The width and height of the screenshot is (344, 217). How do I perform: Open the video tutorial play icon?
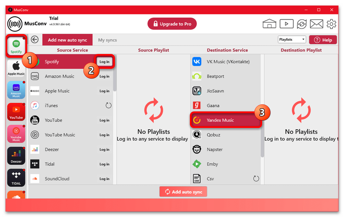(287, 24)
